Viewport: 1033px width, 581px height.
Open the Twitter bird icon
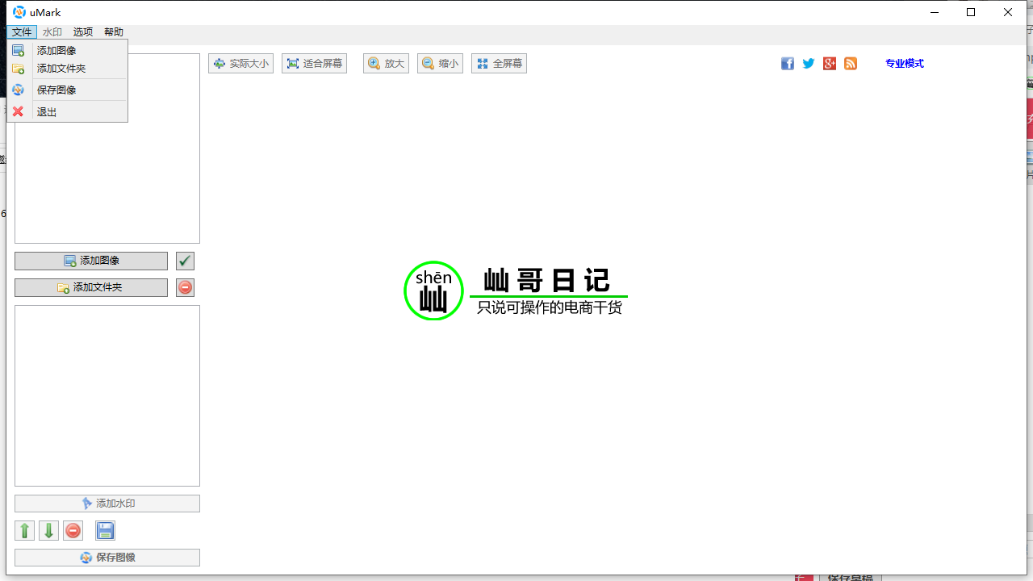[809, 64]
